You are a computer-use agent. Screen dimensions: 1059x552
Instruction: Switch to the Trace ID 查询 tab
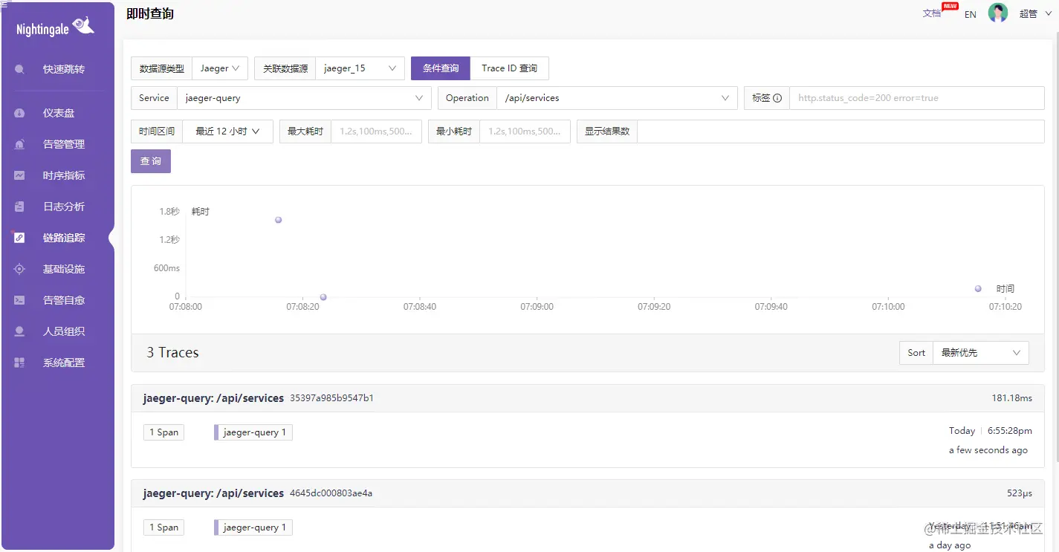point(509,68)
